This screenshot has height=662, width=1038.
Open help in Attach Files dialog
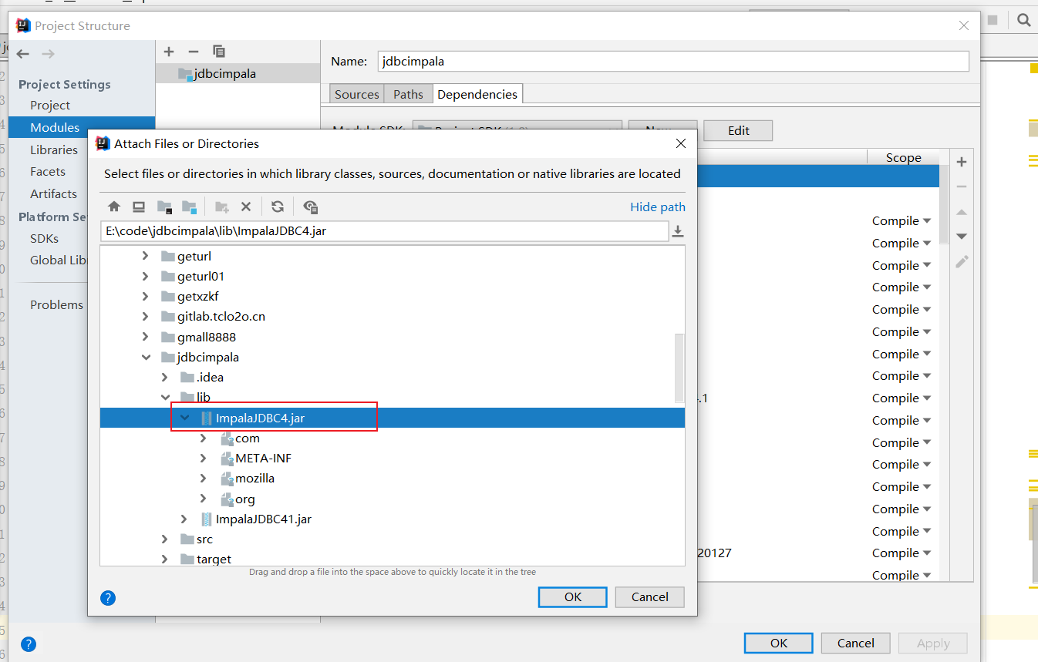click(x=108, y=597)
